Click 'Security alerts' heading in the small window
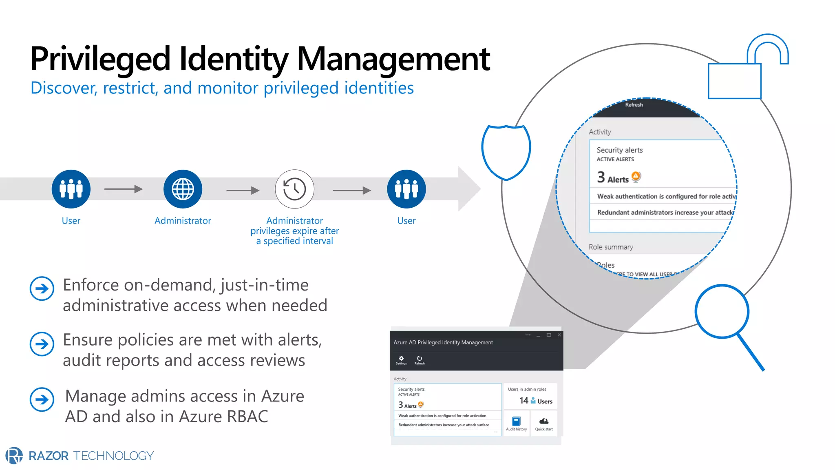The width and height of the screenshot is (835, 470). click(411, 389)
